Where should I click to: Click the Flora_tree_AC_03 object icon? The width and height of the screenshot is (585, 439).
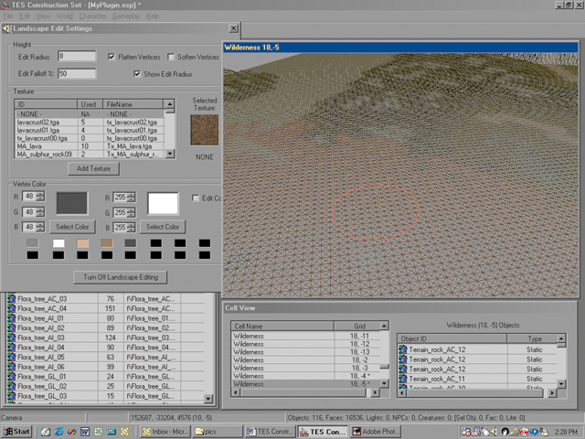(12, 297)
